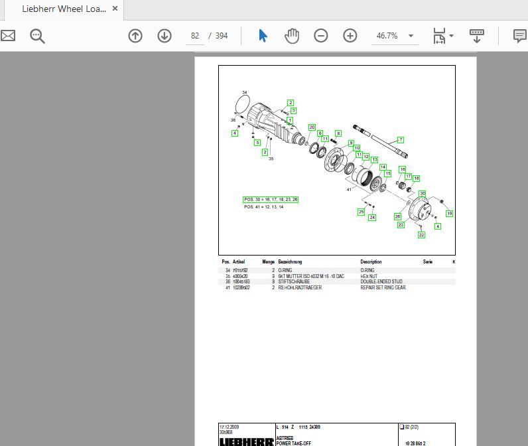Click part callout 1 on housing
This screenshot has height=446, width=528.
point(290,120)
